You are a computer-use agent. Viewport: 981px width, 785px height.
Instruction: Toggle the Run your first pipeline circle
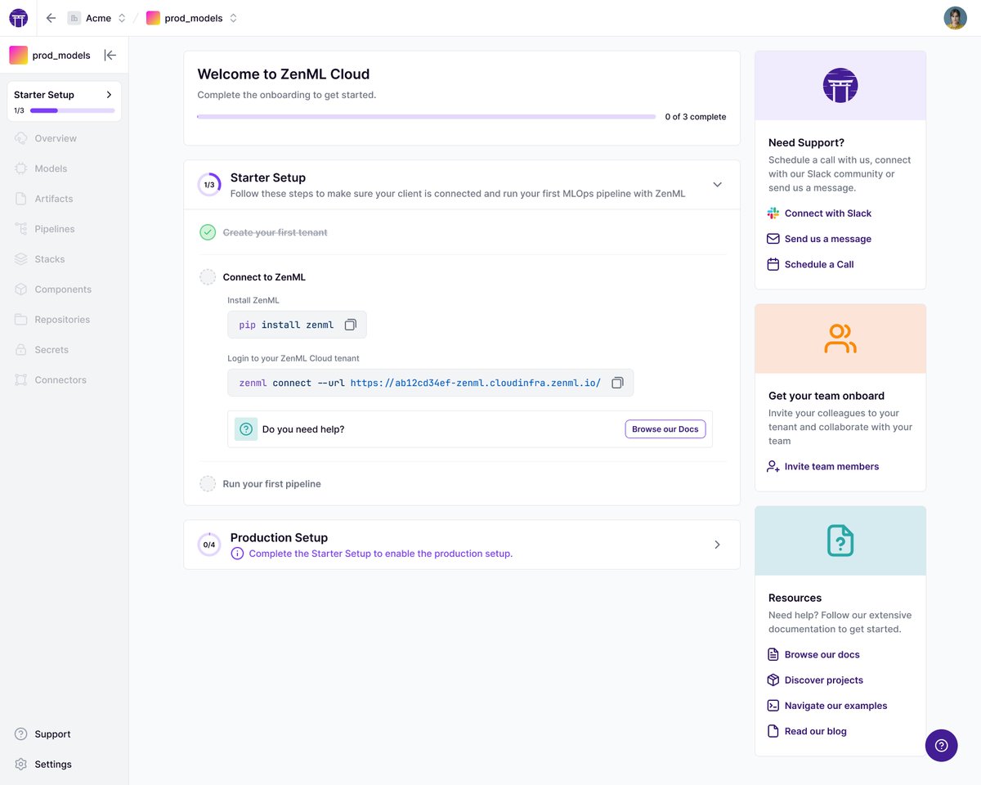[x=208, y=484]
